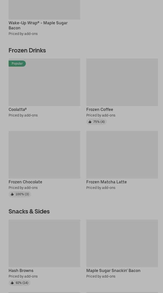
Task: Click thumbs-up icon under Frozen Coffee
Action: tap(90, 122)
